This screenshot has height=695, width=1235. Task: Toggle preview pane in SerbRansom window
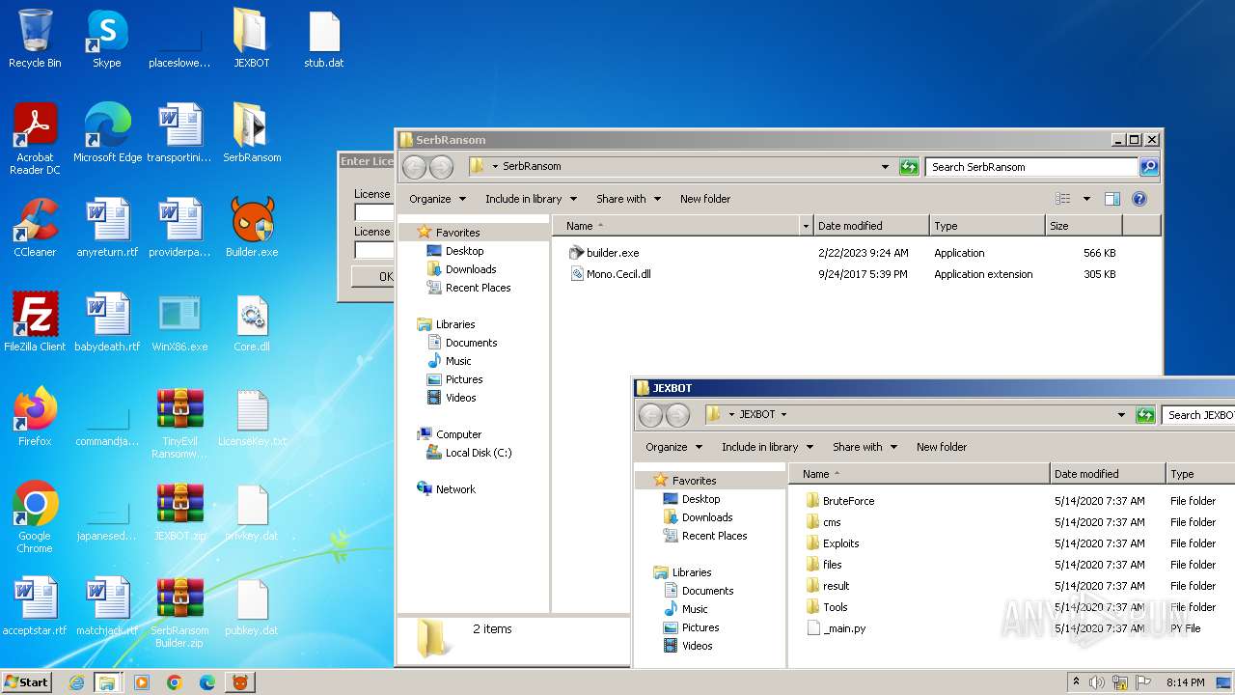click(1111, 199)
